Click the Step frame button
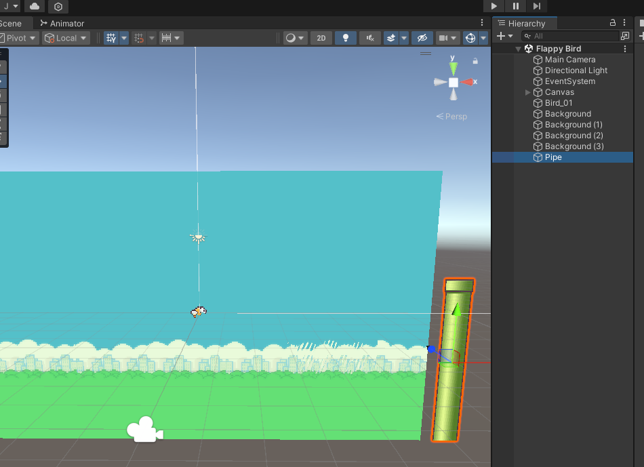The image size is (644, 467). point(537,6)
